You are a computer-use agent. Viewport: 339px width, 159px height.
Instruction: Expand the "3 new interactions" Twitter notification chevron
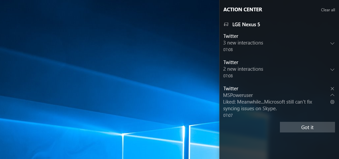coord(332,43)
